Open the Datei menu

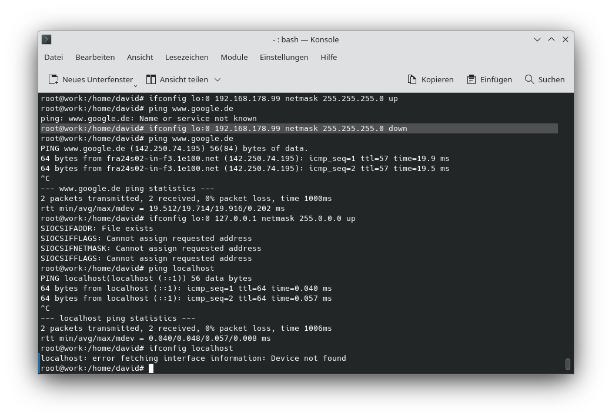click(x=53, y=57)
